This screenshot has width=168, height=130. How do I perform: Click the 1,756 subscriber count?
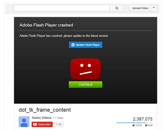point(59,124)
